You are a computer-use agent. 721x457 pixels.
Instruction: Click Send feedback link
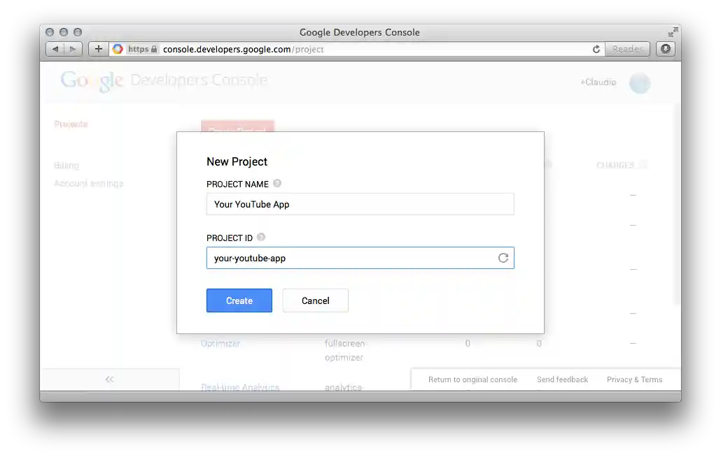click(562, 379)
